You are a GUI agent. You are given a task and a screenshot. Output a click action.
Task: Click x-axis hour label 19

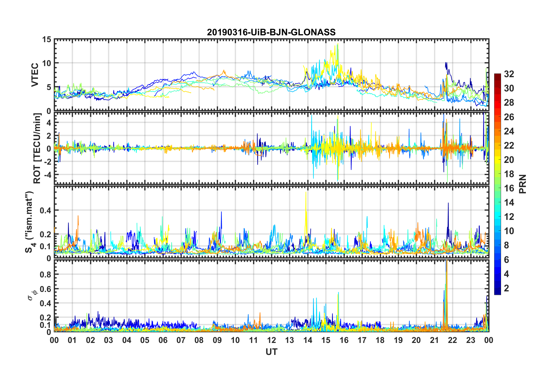[398, 340]
